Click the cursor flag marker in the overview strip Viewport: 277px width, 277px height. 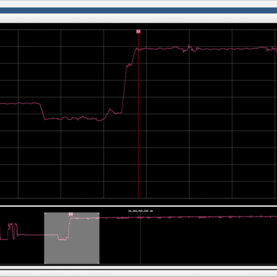[71, 214]
